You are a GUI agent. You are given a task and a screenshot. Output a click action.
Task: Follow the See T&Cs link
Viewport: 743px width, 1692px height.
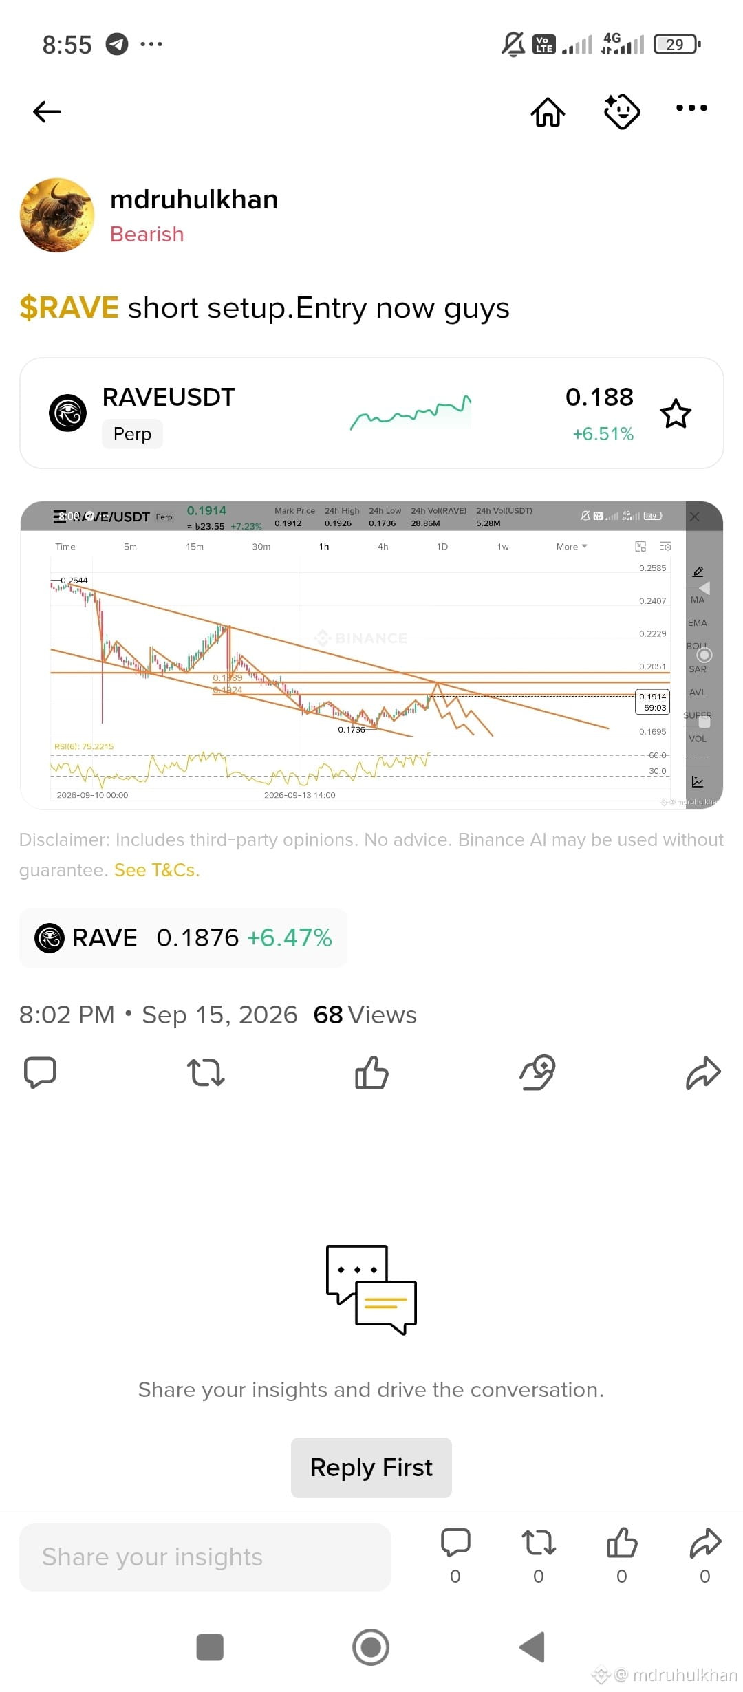(157, 870)
